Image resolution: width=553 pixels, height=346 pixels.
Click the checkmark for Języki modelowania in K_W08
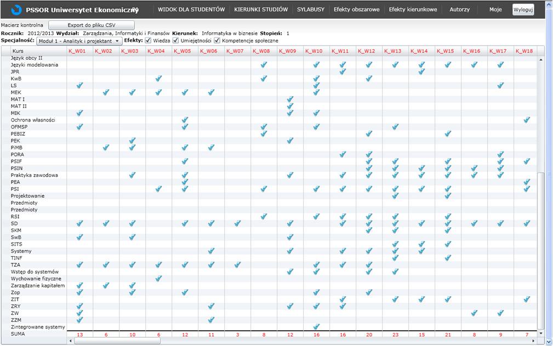pyautogui.click(x=264, y=65)
